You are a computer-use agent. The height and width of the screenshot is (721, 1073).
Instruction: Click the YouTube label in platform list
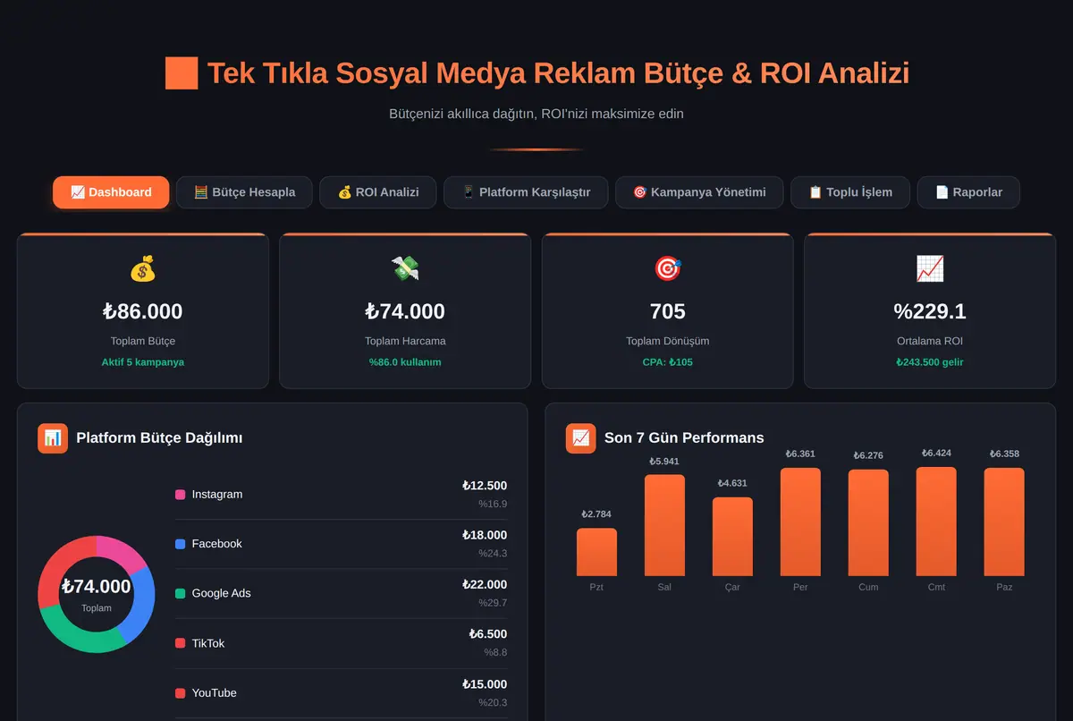[215, 693]
